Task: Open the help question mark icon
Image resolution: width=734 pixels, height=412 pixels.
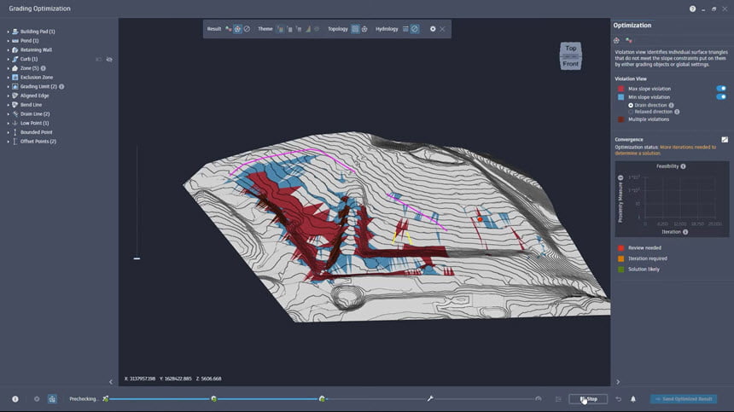Action: (692, 9)
